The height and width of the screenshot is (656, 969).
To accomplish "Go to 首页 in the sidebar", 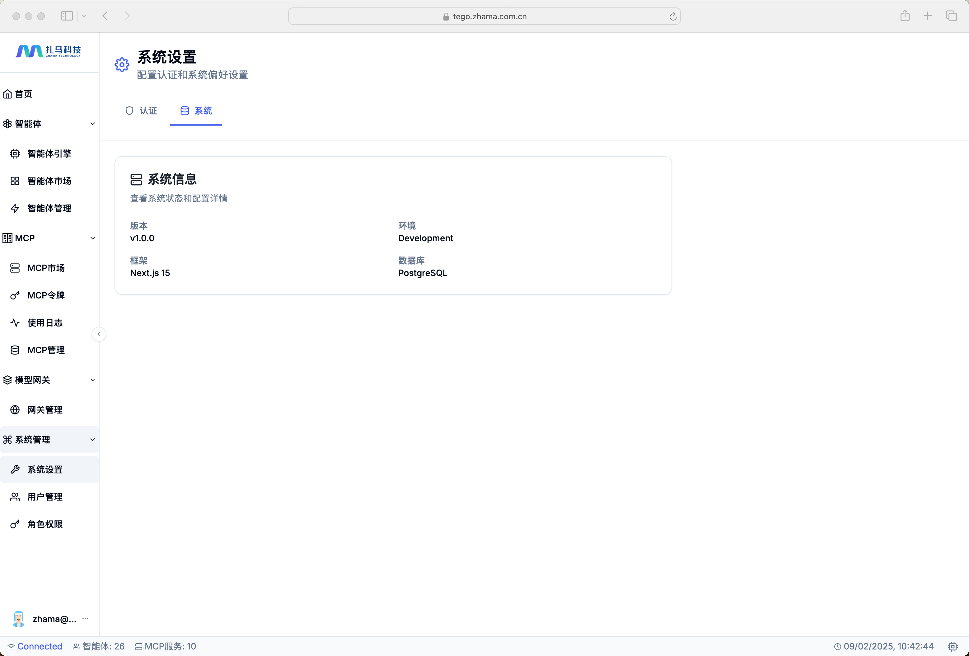I will 23,94.
